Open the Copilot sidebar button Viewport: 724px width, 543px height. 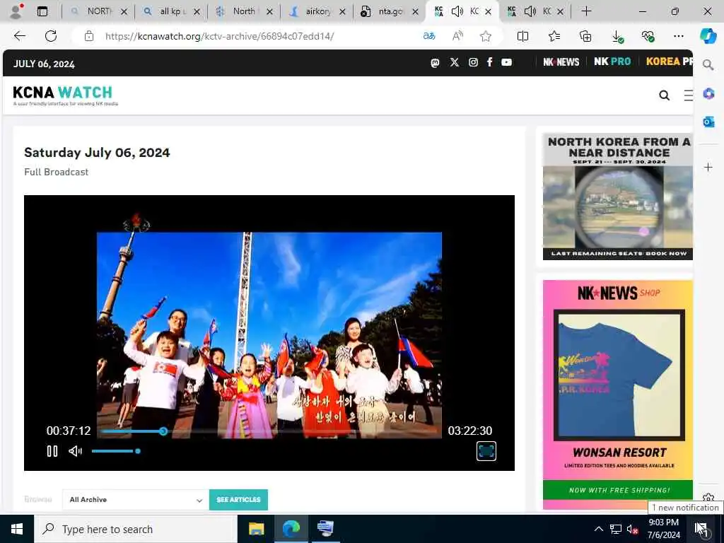click(x=708, y=36)
